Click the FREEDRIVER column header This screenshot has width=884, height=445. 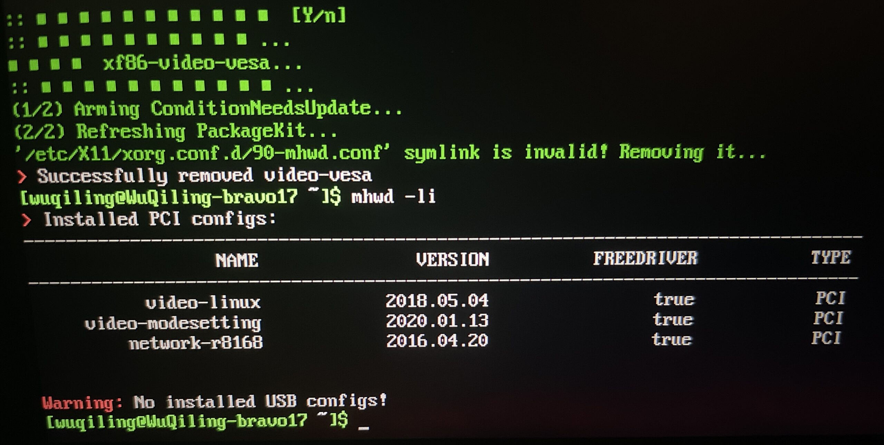coord(645,259)
